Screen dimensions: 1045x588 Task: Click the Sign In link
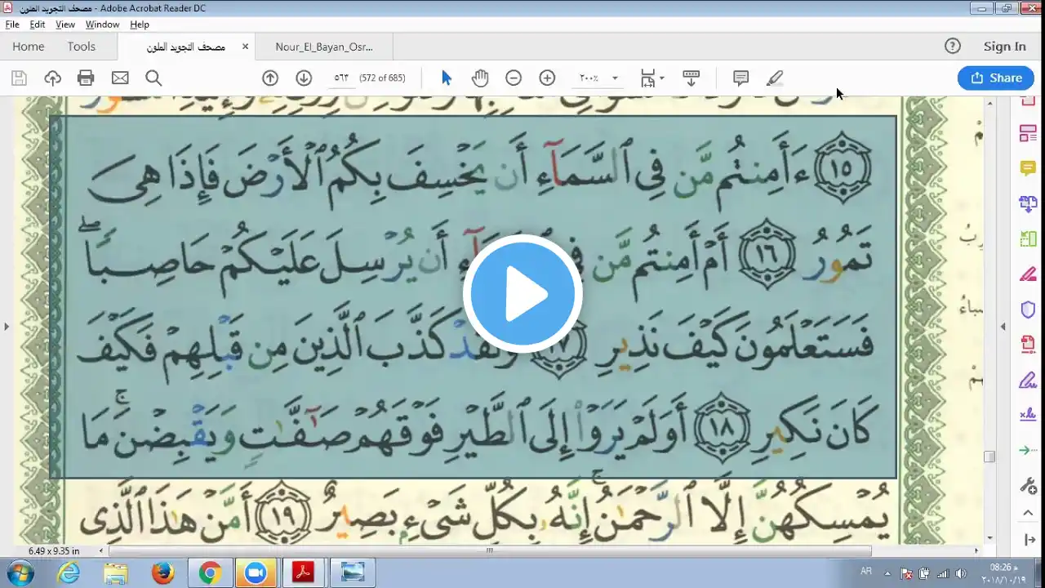pyautogui.click(x=1004, y=47)
